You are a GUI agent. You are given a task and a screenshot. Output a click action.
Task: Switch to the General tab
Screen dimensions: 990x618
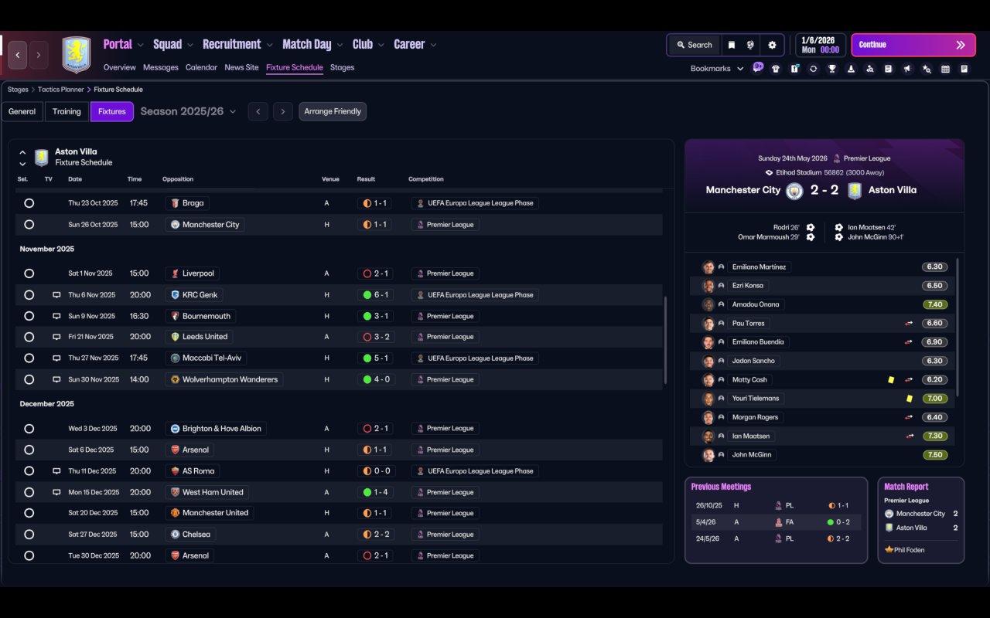point(22,112)
